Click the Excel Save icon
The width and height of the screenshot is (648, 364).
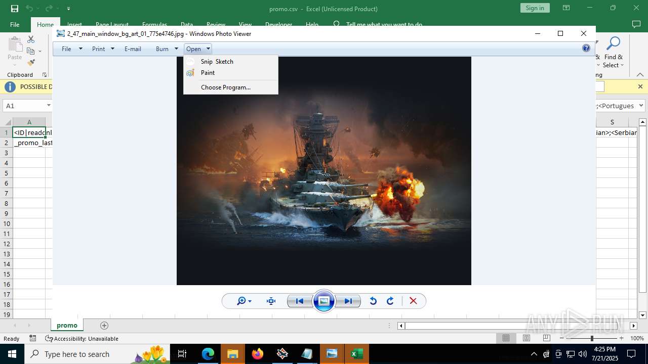tap(15, 9)
